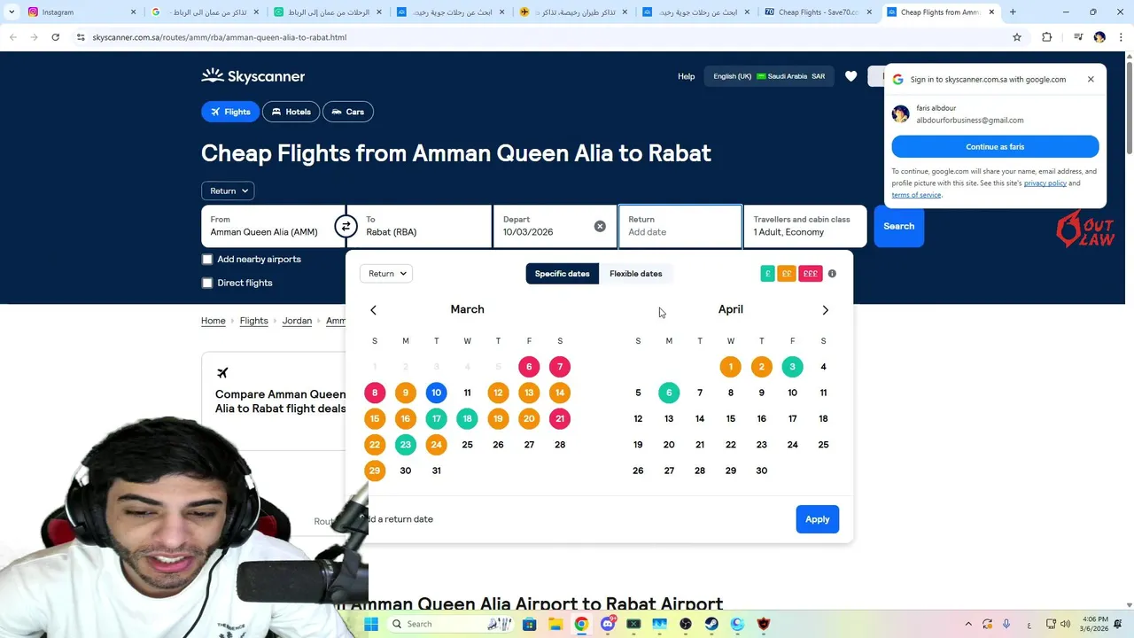Click the Home breadcrumb link
Image resolution: width=1134 pixels, height=638 pixels.
click(213, 321)
